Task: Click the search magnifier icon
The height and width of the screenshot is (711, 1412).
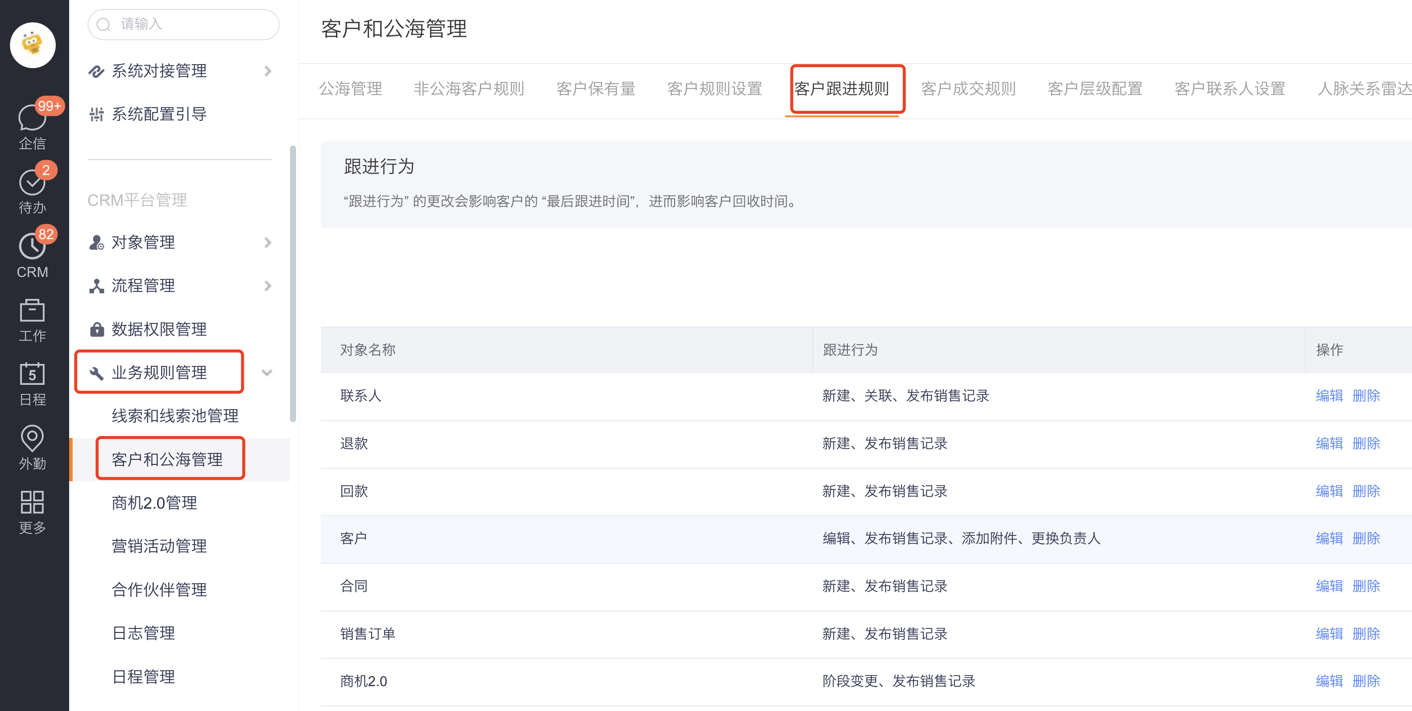Action: click(x=103, y=25)
